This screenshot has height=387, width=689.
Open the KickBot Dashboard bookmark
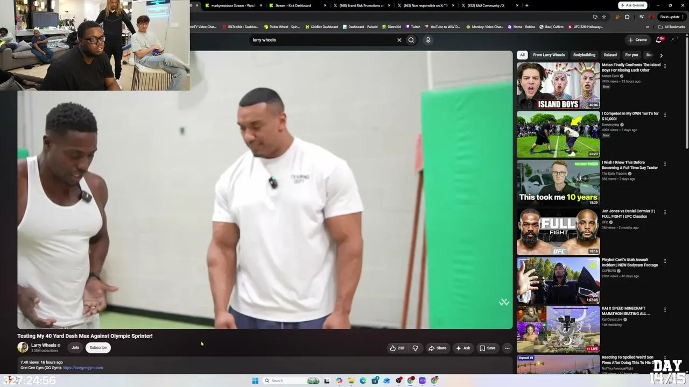coord(322,26)
